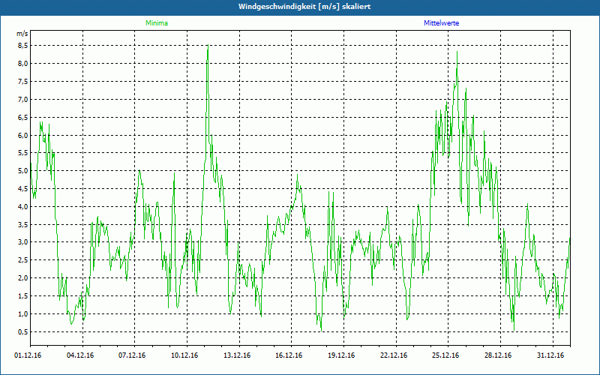Click the 7,0 y-axis value
This screenshot has height=375, width=600.
pos(23,100)
